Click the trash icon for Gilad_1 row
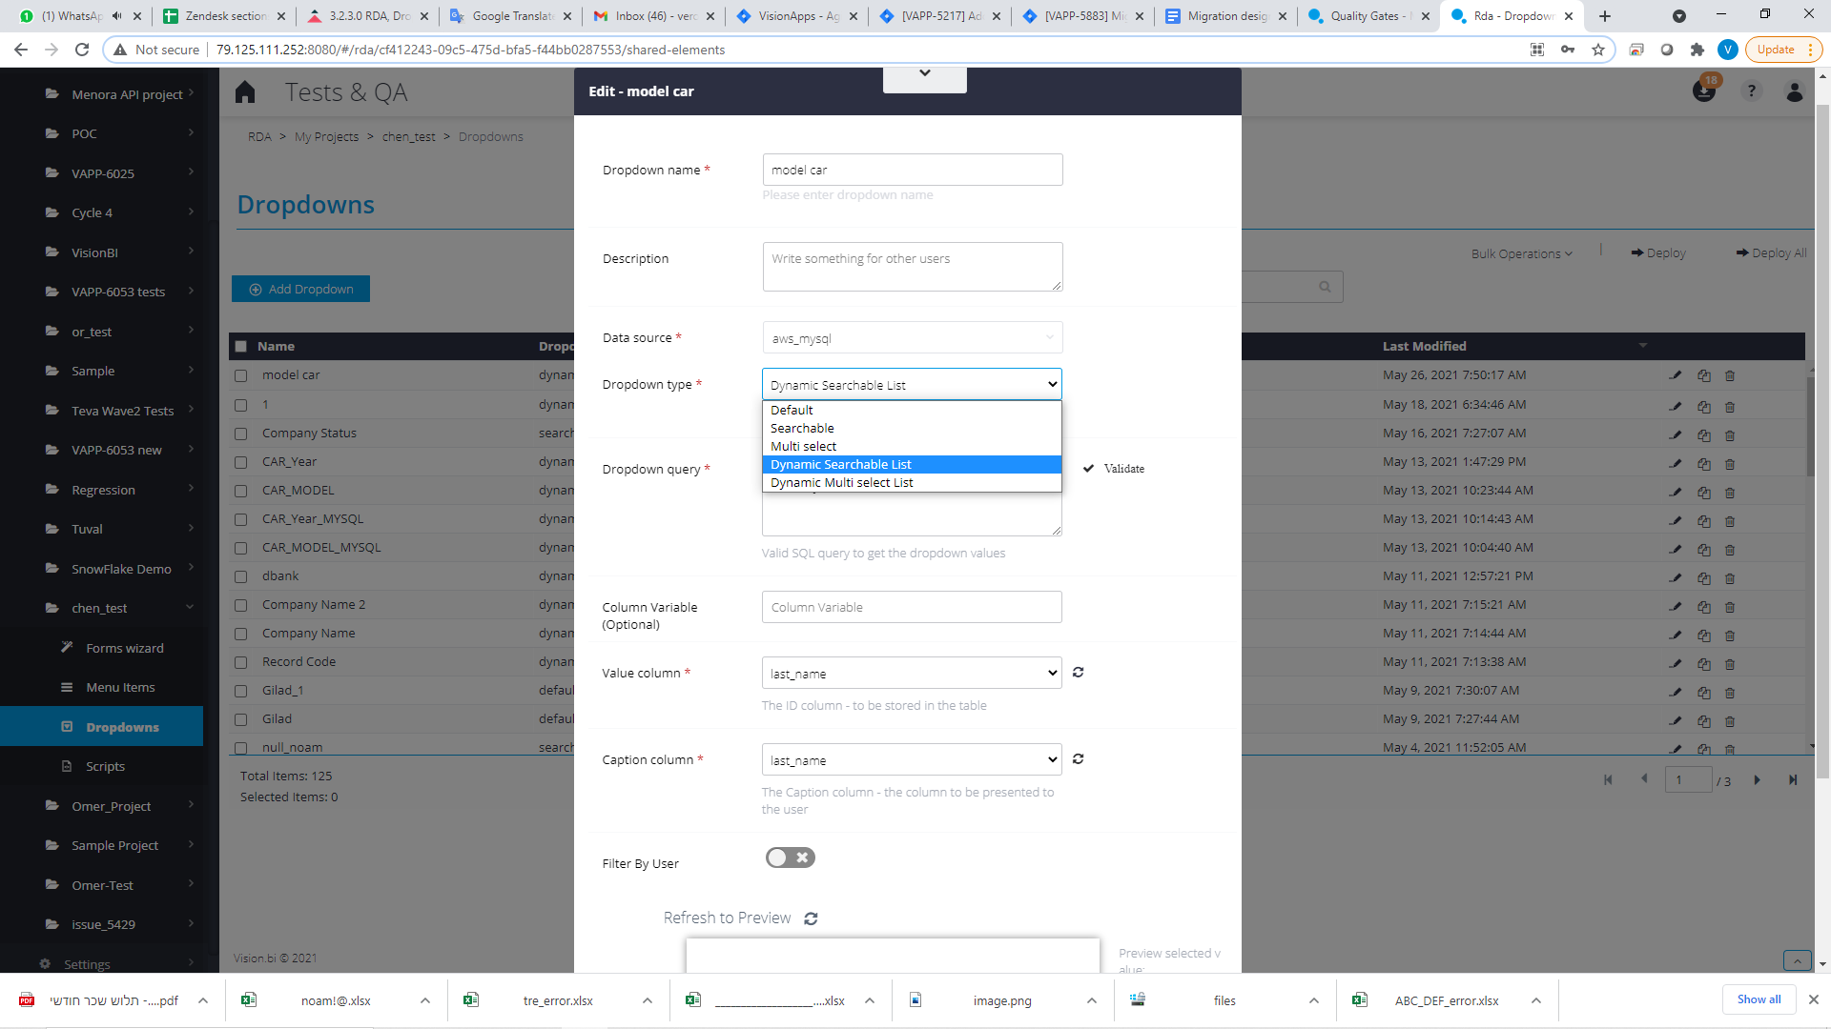 tap(1730, 693)
